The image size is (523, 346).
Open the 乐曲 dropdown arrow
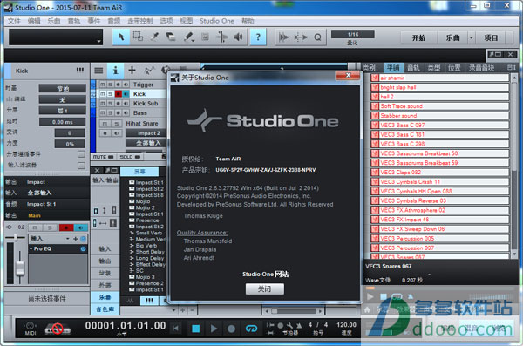pyautogui.click(x=471, y=37)
